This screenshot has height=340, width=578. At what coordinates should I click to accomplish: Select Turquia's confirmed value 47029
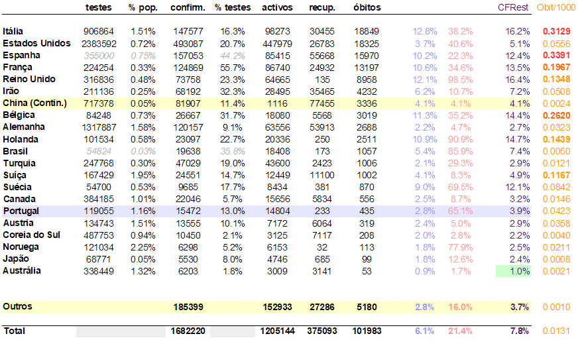188,163
